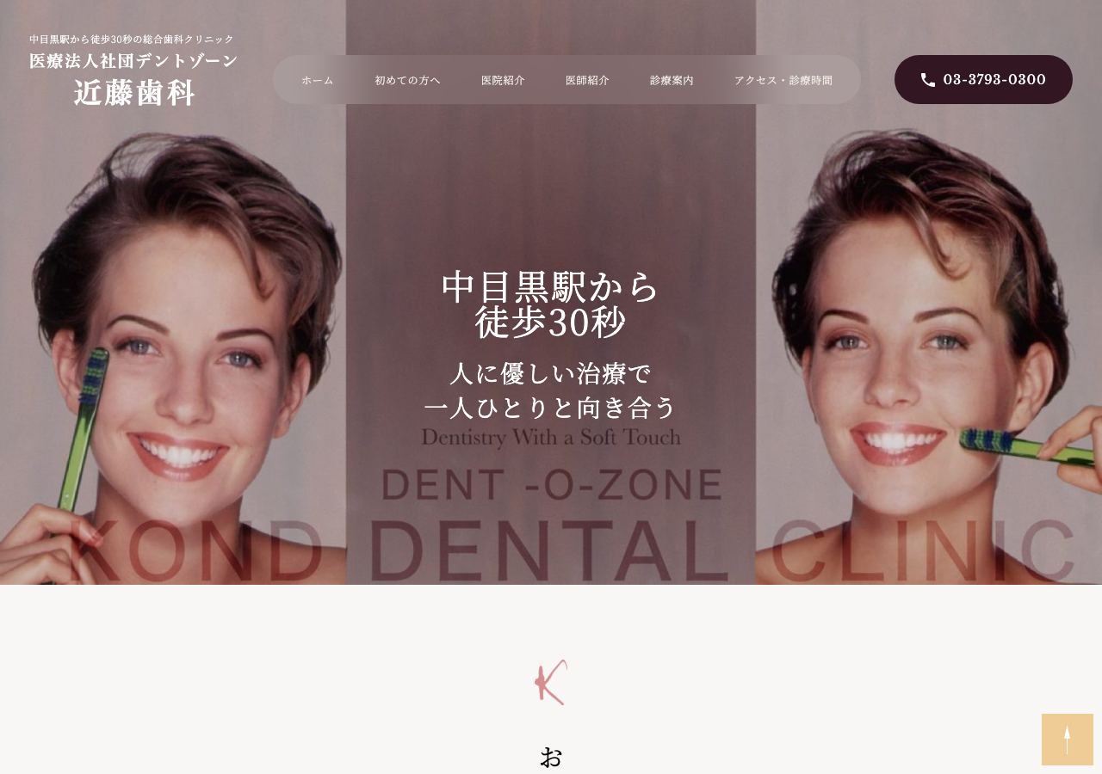Click the phone icon beside 03-3793-0300
This screenshot has width=1102, height=774.
pyautogui.click(x=927, y=80)
